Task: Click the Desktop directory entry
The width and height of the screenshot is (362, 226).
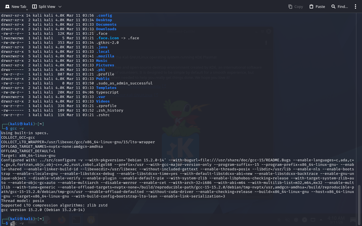Action: tap(104, 20)
